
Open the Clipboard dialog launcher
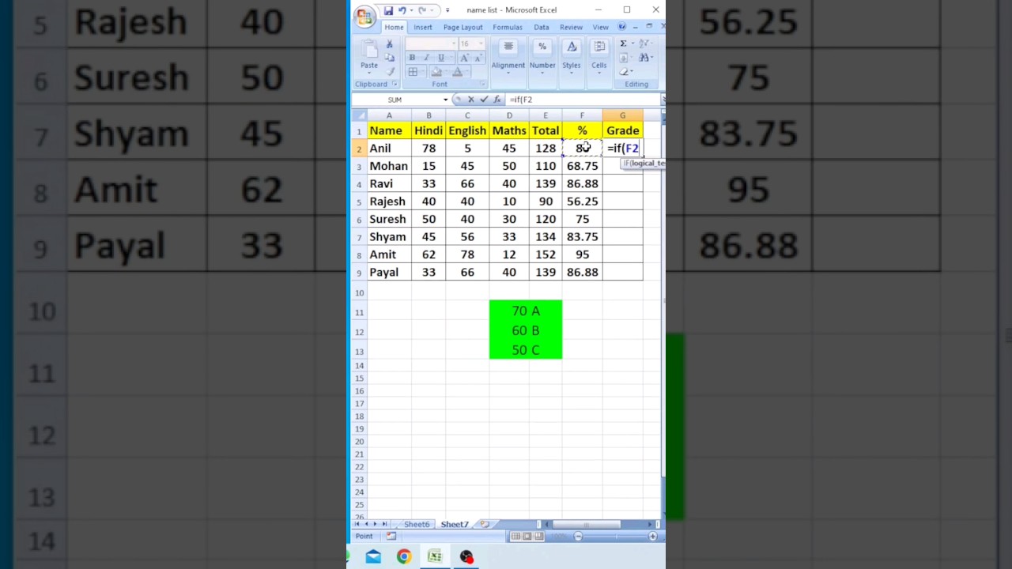pos(395,84)
